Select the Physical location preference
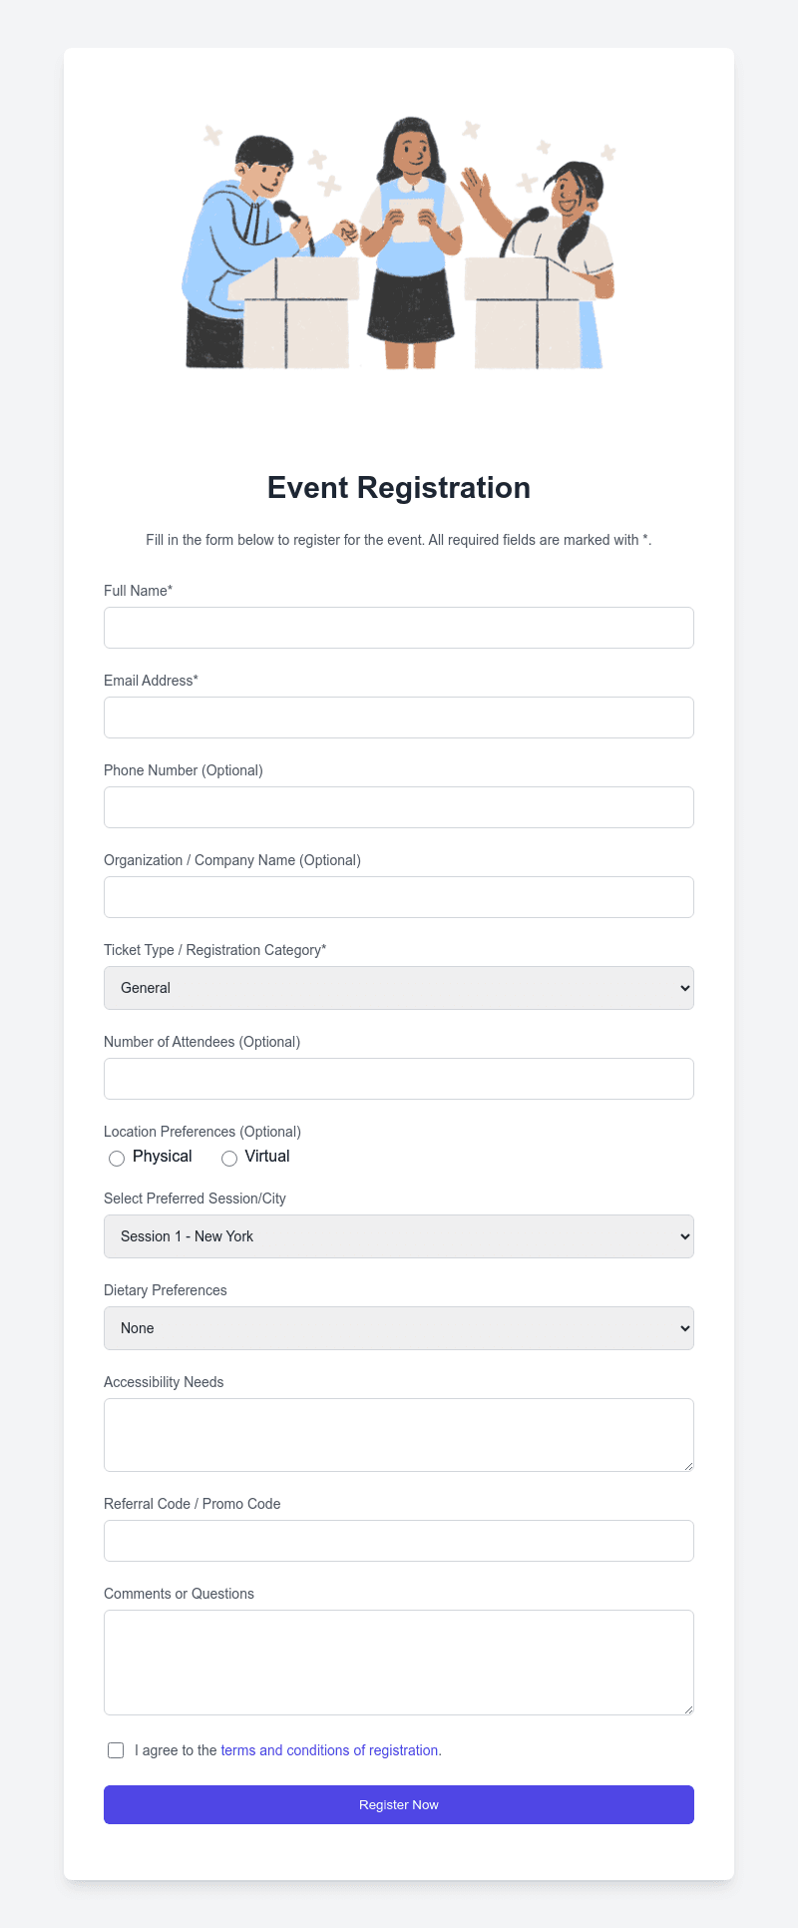Viewport: 798px width, 1928px height. (x=117, y=1158)
